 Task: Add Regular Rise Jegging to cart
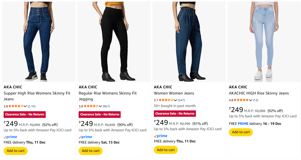tap(91, 151)
